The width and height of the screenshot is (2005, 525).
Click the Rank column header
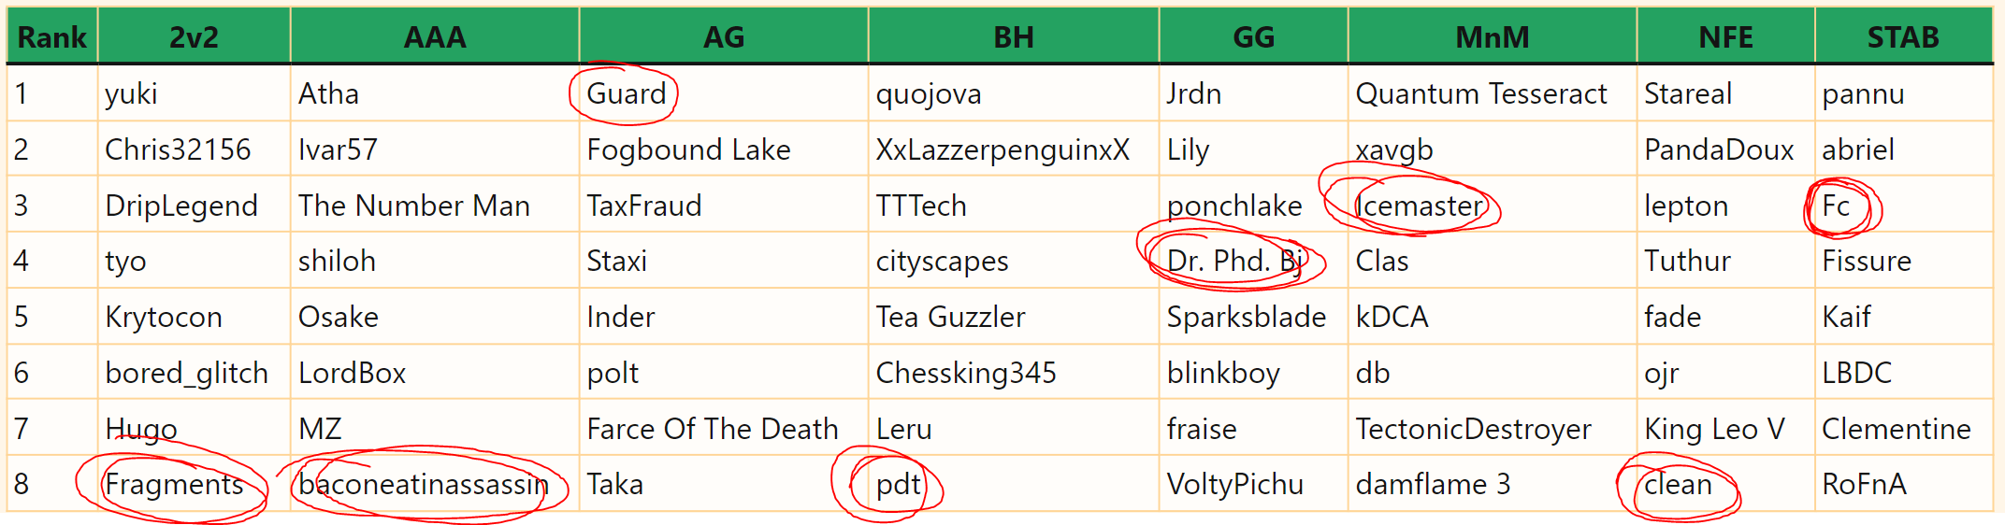point(51,37)
